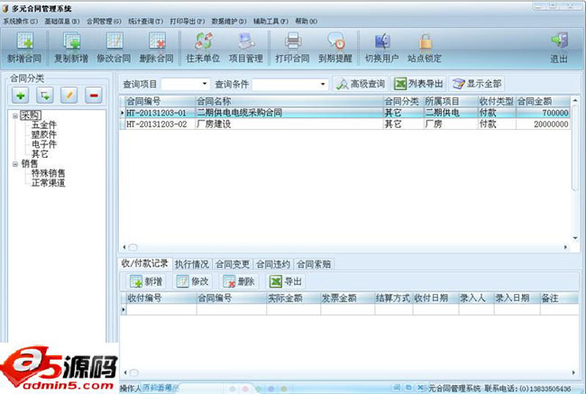Select the 正常渠道 category
The height and width of the screenshot is (394, 586).
click(48, 183)
